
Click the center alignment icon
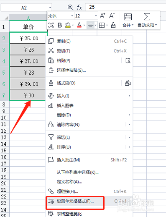(x=90, y=25)
